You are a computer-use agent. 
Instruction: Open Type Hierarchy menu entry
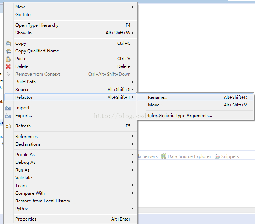(x=71, y=25)
